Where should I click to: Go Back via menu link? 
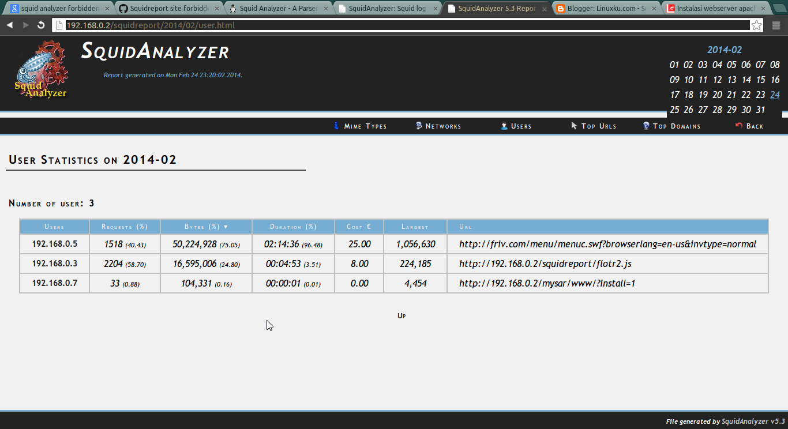pyautogui.click(x=755, y=126)
